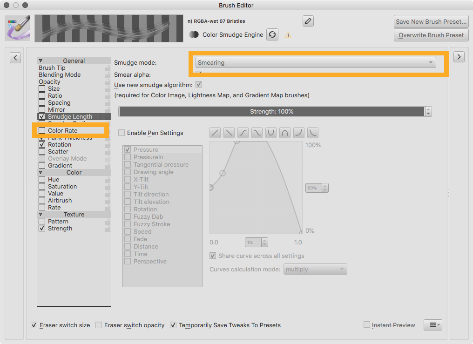Uncheck the Smudge Length checkbox
473x344 pixels.
coord(42,116)
